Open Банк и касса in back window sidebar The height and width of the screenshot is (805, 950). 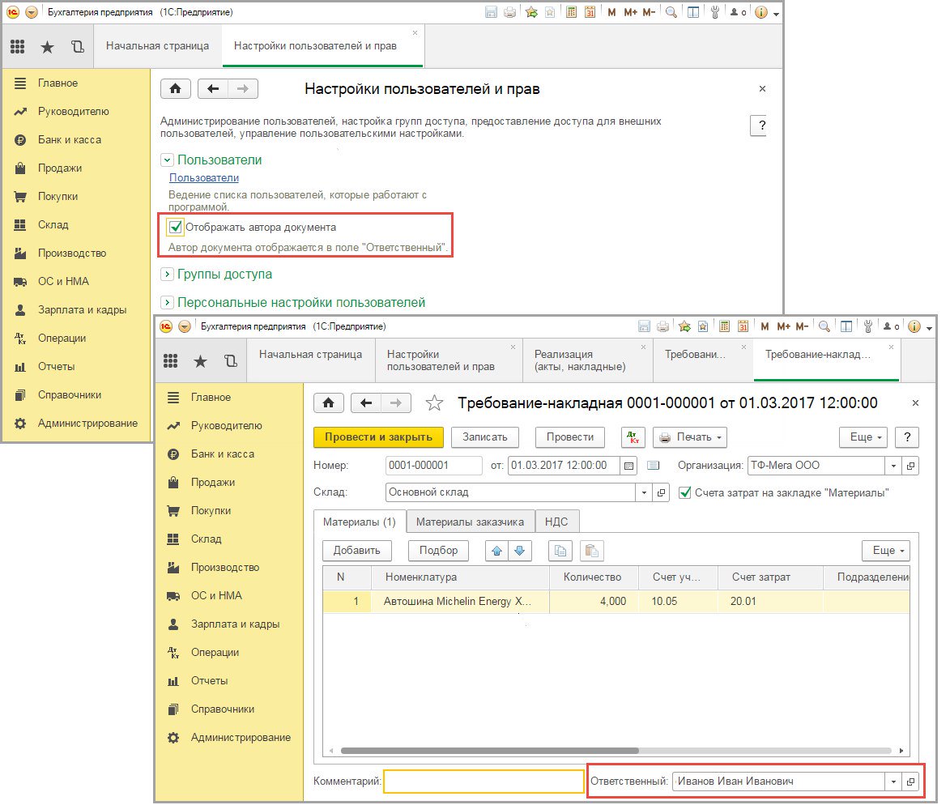pyautogui.click(x=70, y=140)
